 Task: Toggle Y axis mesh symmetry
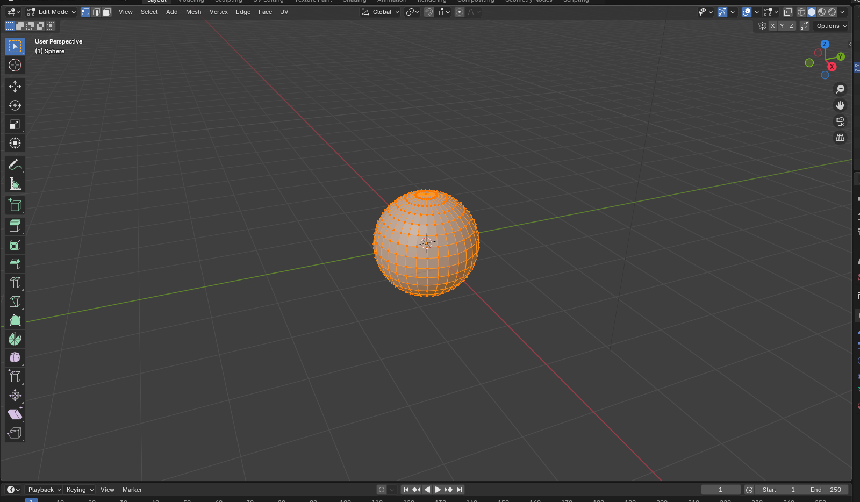click(x=782, y=26)
